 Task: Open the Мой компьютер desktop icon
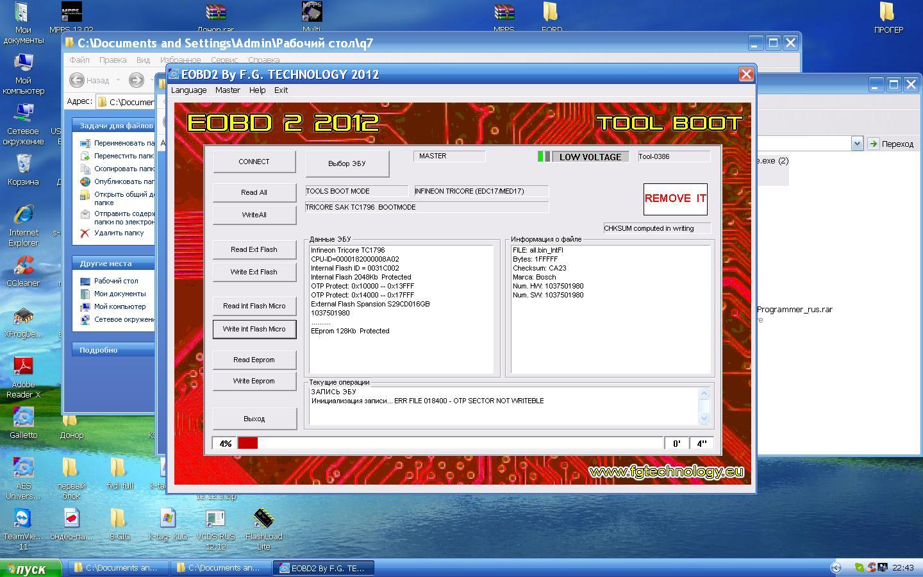point(23,74)
